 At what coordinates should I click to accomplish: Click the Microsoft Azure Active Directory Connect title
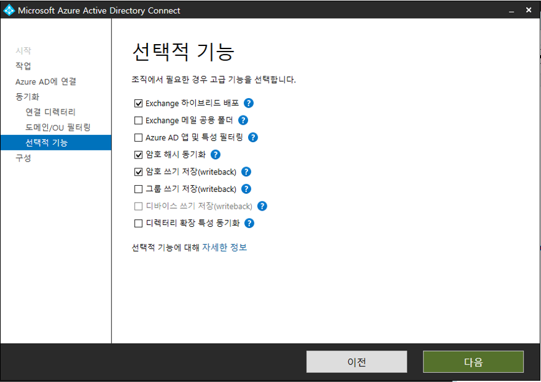[99, 11]
